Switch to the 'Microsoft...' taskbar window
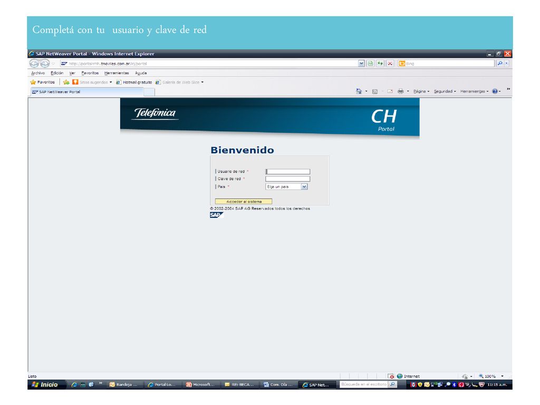 [201, 384]
